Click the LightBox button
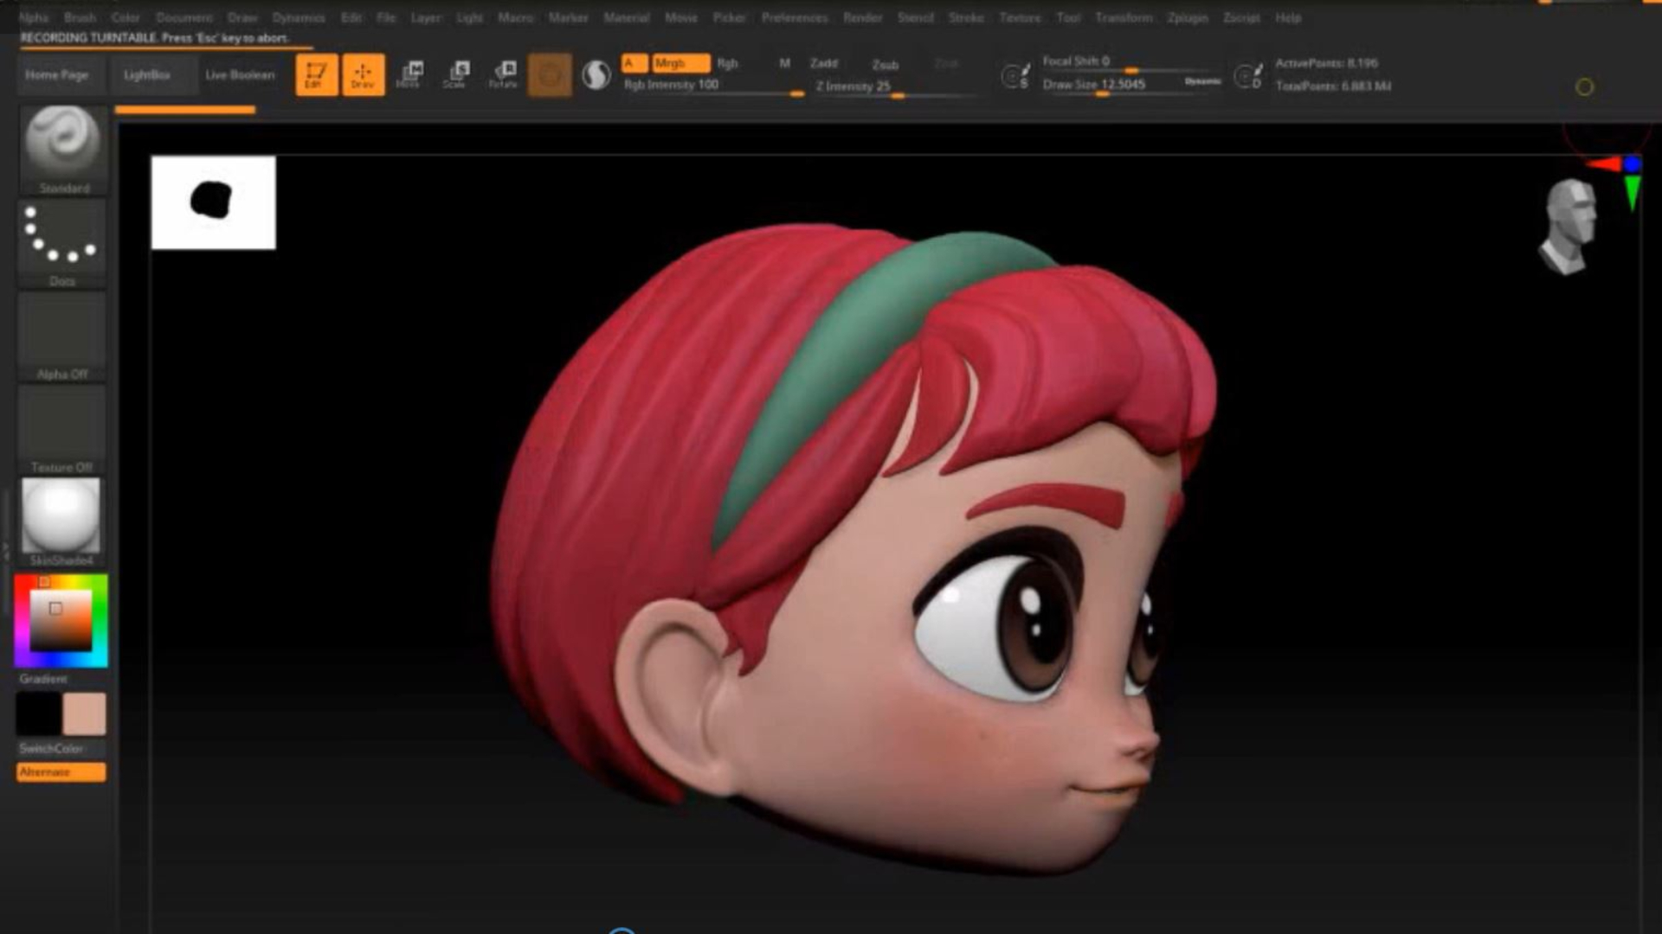The height and width of the screenshot is (934, 1662). [x=146, y=74]
